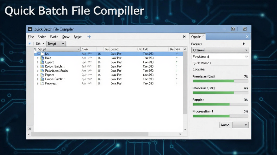Select the Poiardsded Bsoles row name
The image size is (277, 155).
pyautogui.click(x=56, y=71)
